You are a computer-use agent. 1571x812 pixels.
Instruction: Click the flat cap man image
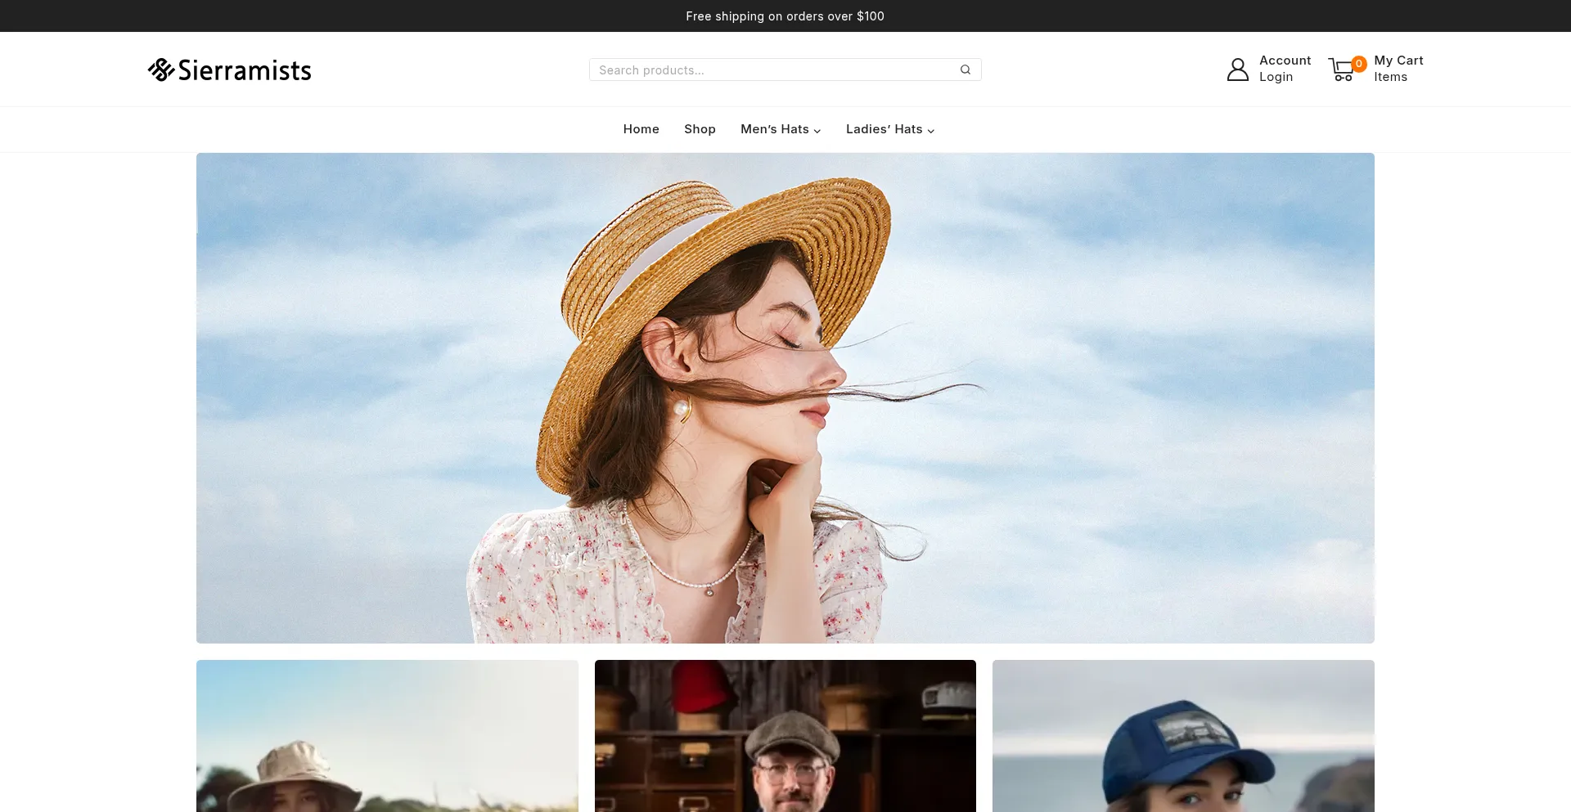[x=785, y=736]
